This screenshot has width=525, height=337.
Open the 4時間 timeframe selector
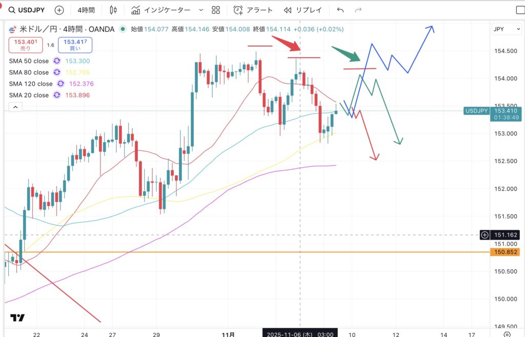86,10
